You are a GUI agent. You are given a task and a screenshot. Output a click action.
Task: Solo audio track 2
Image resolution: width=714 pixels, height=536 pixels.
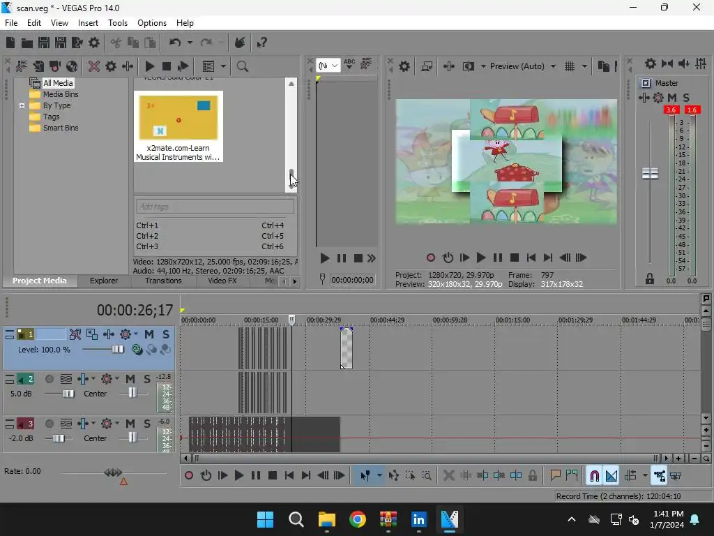[146, 379]
